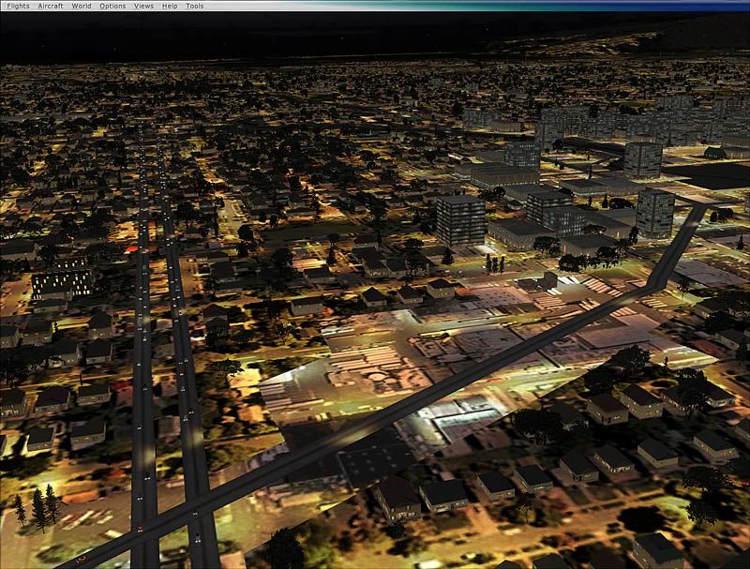The image size is (750, 569).
Task: Open the Views menu
Action: pos(143,6)
